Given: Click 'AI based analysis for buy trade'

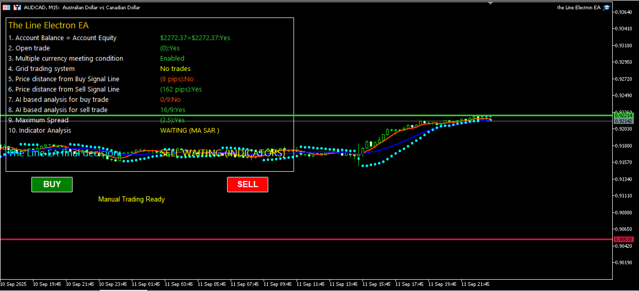Looking at the screenshot, I should [x=58, y=100].
